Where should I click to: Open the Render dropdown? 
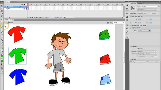(x=147, y=54)
